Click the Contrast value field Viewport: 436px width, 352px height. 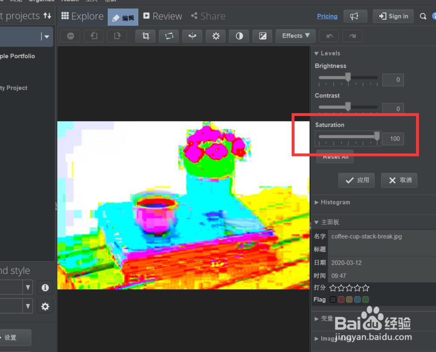393,108
